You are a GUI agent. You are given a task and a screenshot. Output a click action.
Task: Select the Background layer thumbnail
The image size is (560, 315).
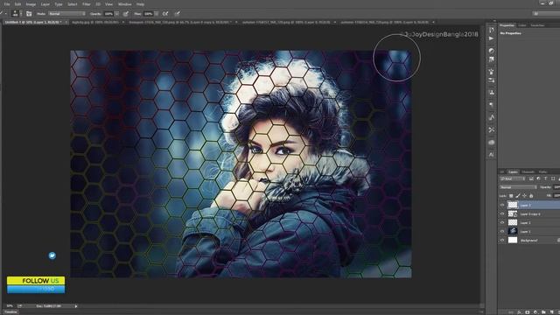click(x=513, y=240)
